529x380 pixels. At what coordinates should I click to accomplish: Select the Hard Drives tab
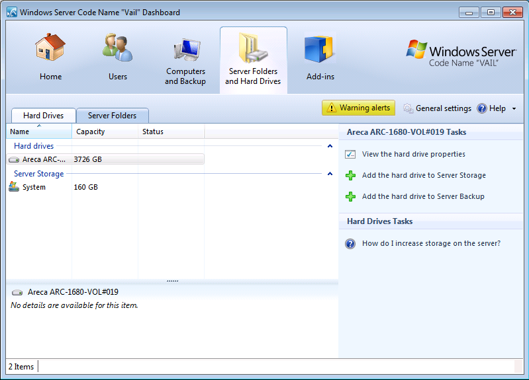point(43,116)
